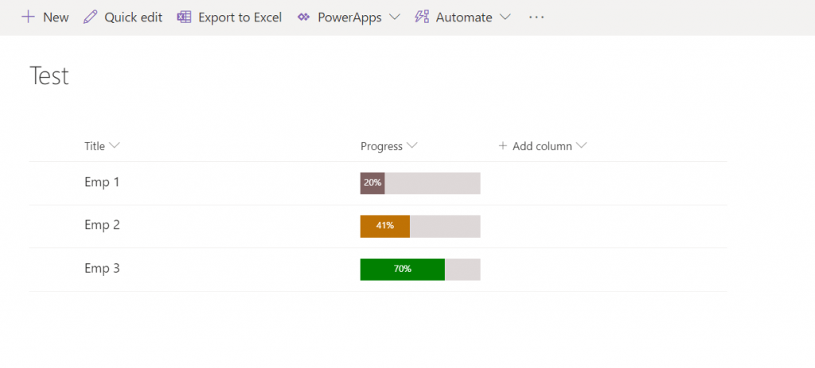815x368 pixels.
Task: Click the Quick edit pencil icon
Action: point(91,17)
